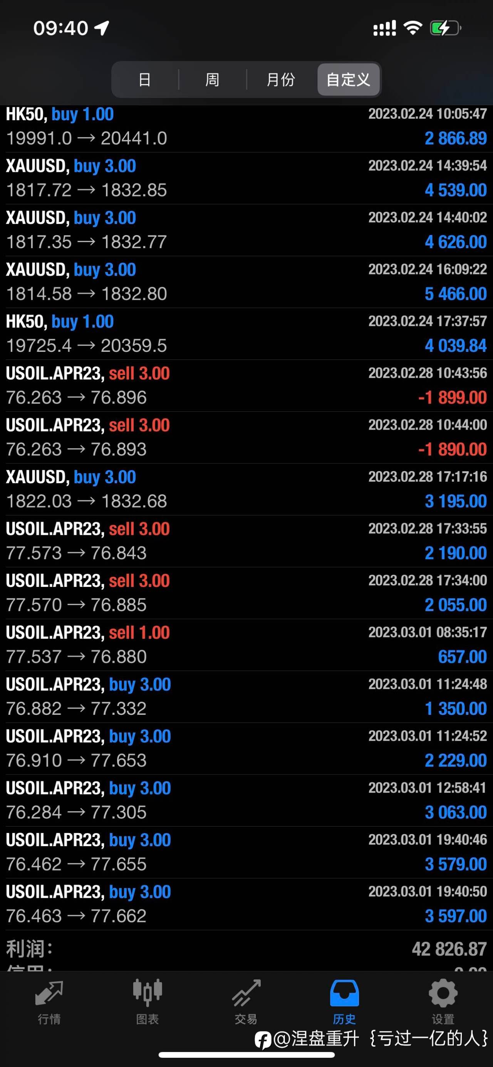Tap the location arrow beside the clock
Screen dimensions: 493x1067
pos(102,28)
